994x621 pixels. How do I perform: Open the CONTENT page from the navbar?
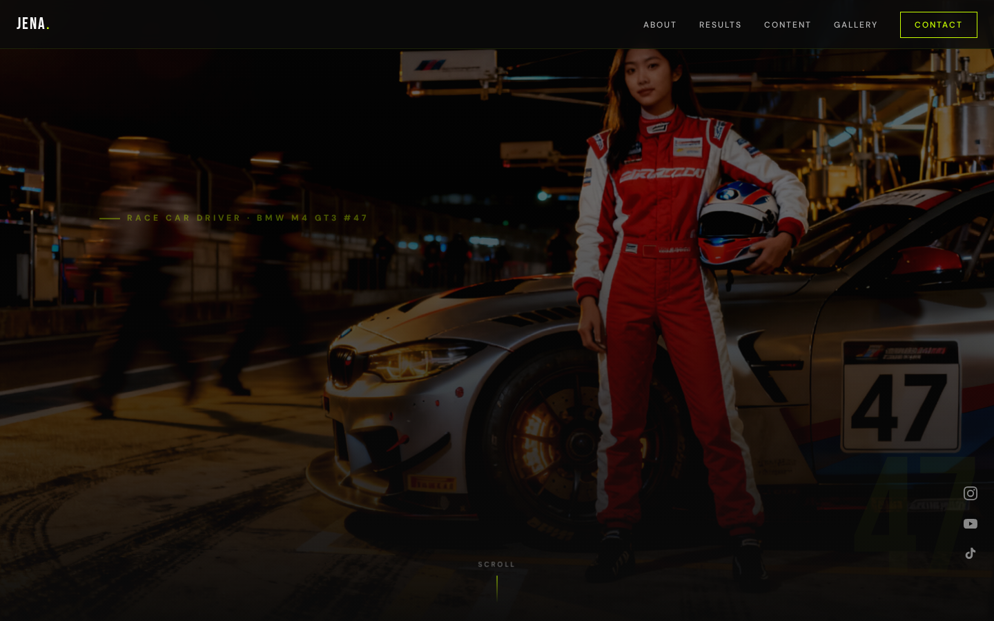pyautogui.click(x=788, y=25)
